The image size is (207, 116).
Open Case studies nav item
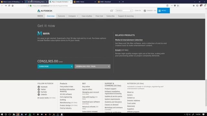(87, 16)
